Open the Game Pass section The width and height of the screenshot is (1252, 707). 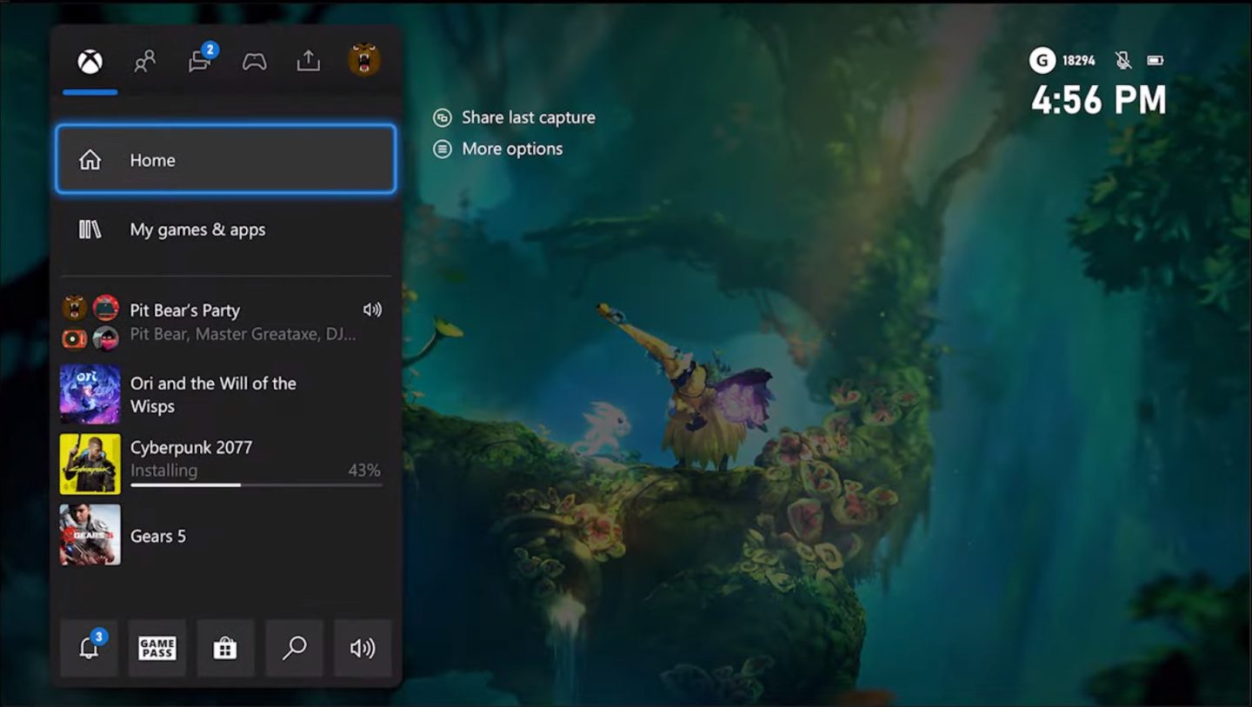[156, 647]
